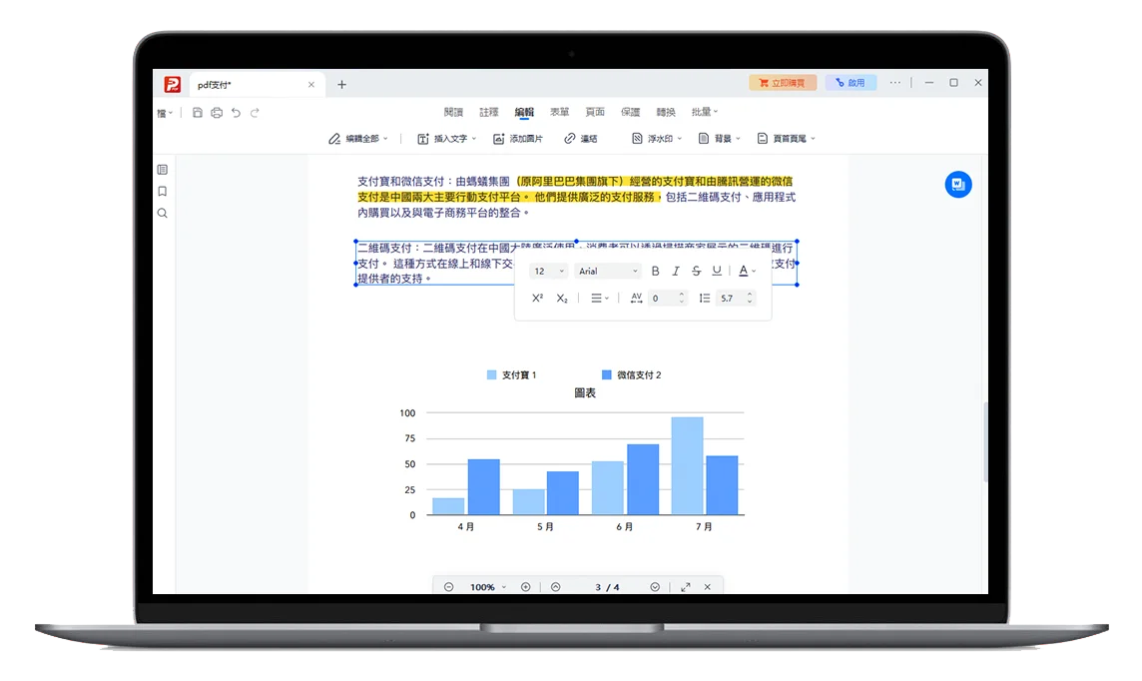The height and width of the screenshot is (681, 1142).
Task: Toggle strikethrough formatting
Action: (x=696, y=271)
